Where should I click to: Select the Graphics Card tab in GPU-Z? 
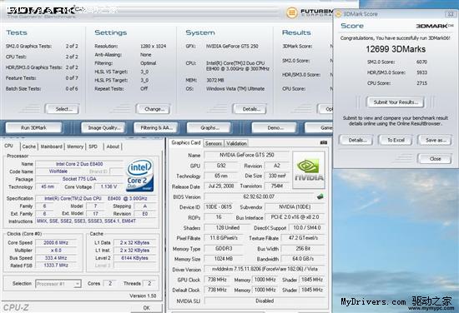pos(186,143)
